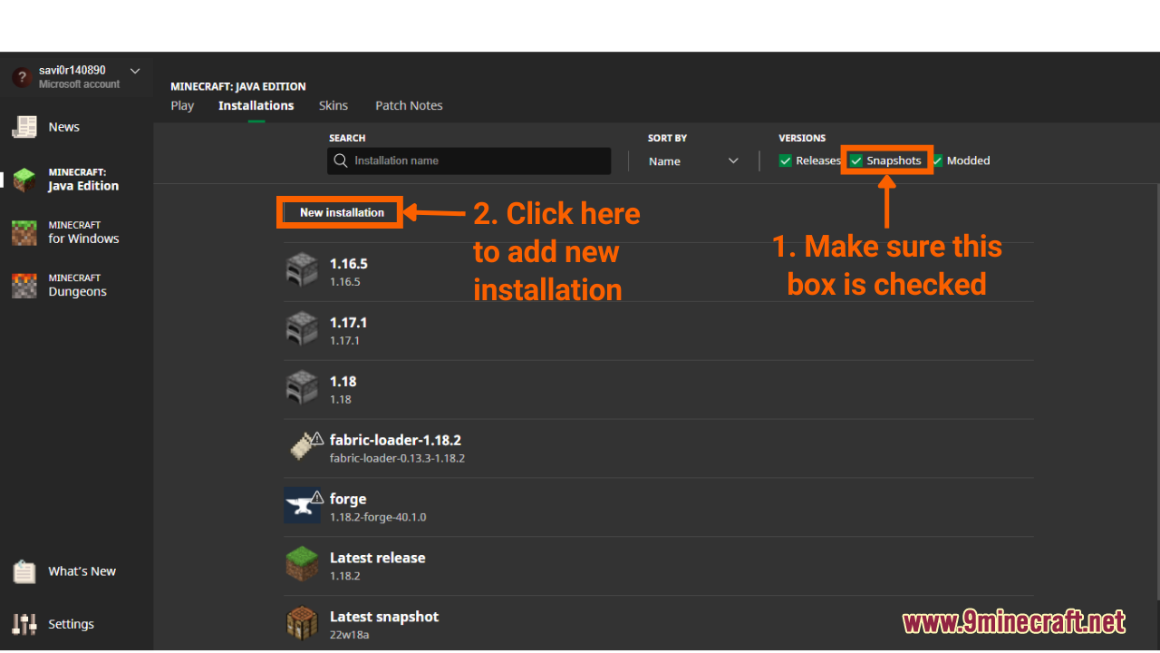Focus the Installation name search field
This screenshot has width=1160, height=653.
tap(469, 161)
